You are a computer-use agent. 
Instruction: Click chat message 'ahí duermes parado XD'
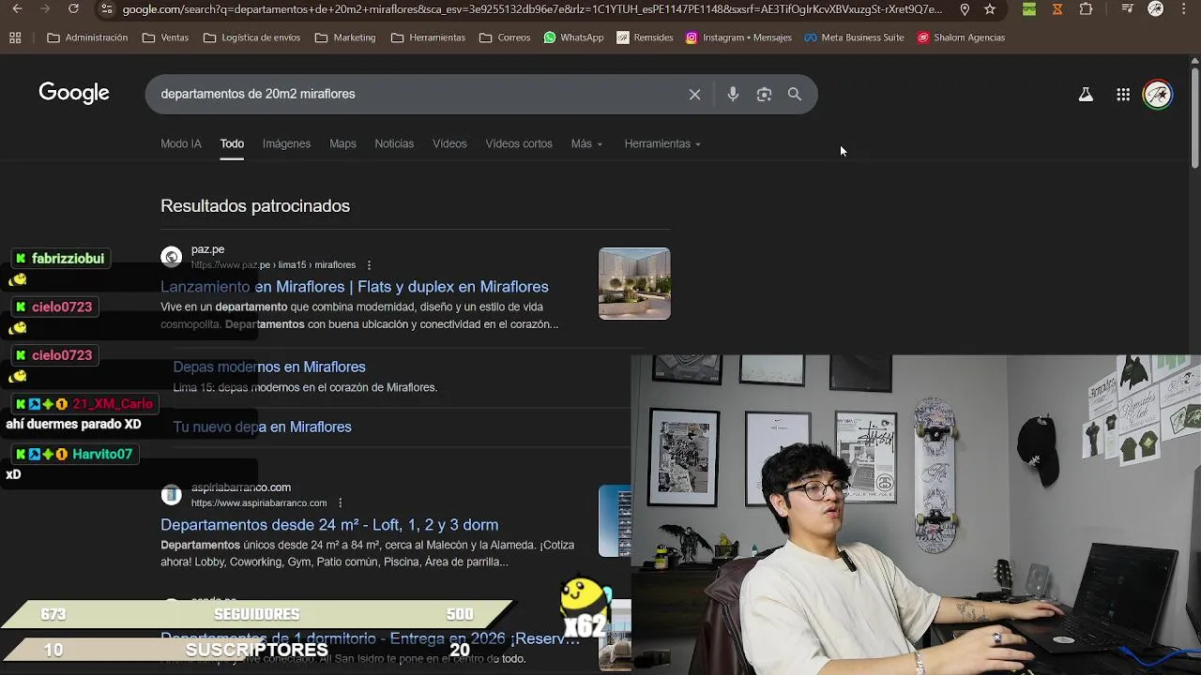pos(73,424)
